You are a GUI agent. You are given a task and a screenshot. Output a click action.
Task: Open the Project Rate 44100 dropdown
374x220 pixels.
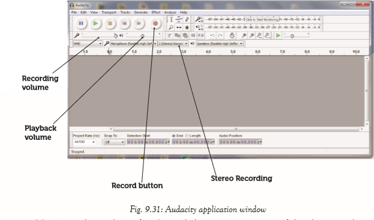point(93,142)
